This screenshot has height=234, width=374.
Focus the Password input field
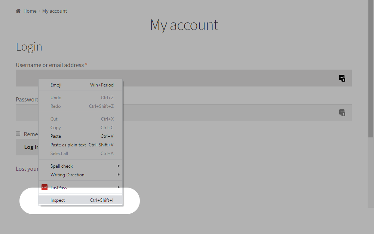(x=184, y=112)
